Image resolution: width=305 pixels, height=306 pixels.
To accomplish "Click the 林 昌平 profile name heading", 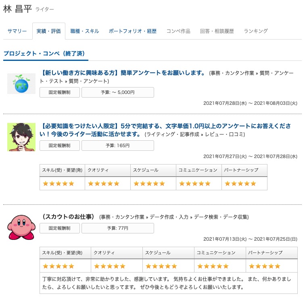I will pyautogui.click(x=17, y=9).
